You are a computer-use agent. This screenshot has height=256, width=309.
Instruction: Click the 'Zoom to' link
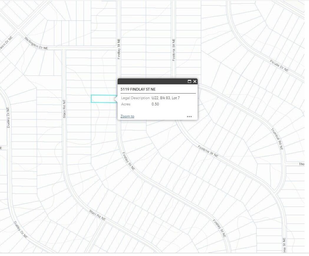coord(127,116)
